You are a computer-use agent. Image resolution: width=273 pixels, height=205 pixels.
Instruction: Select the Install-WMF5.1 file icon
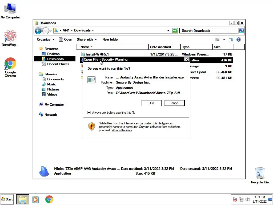pos(83,54)
